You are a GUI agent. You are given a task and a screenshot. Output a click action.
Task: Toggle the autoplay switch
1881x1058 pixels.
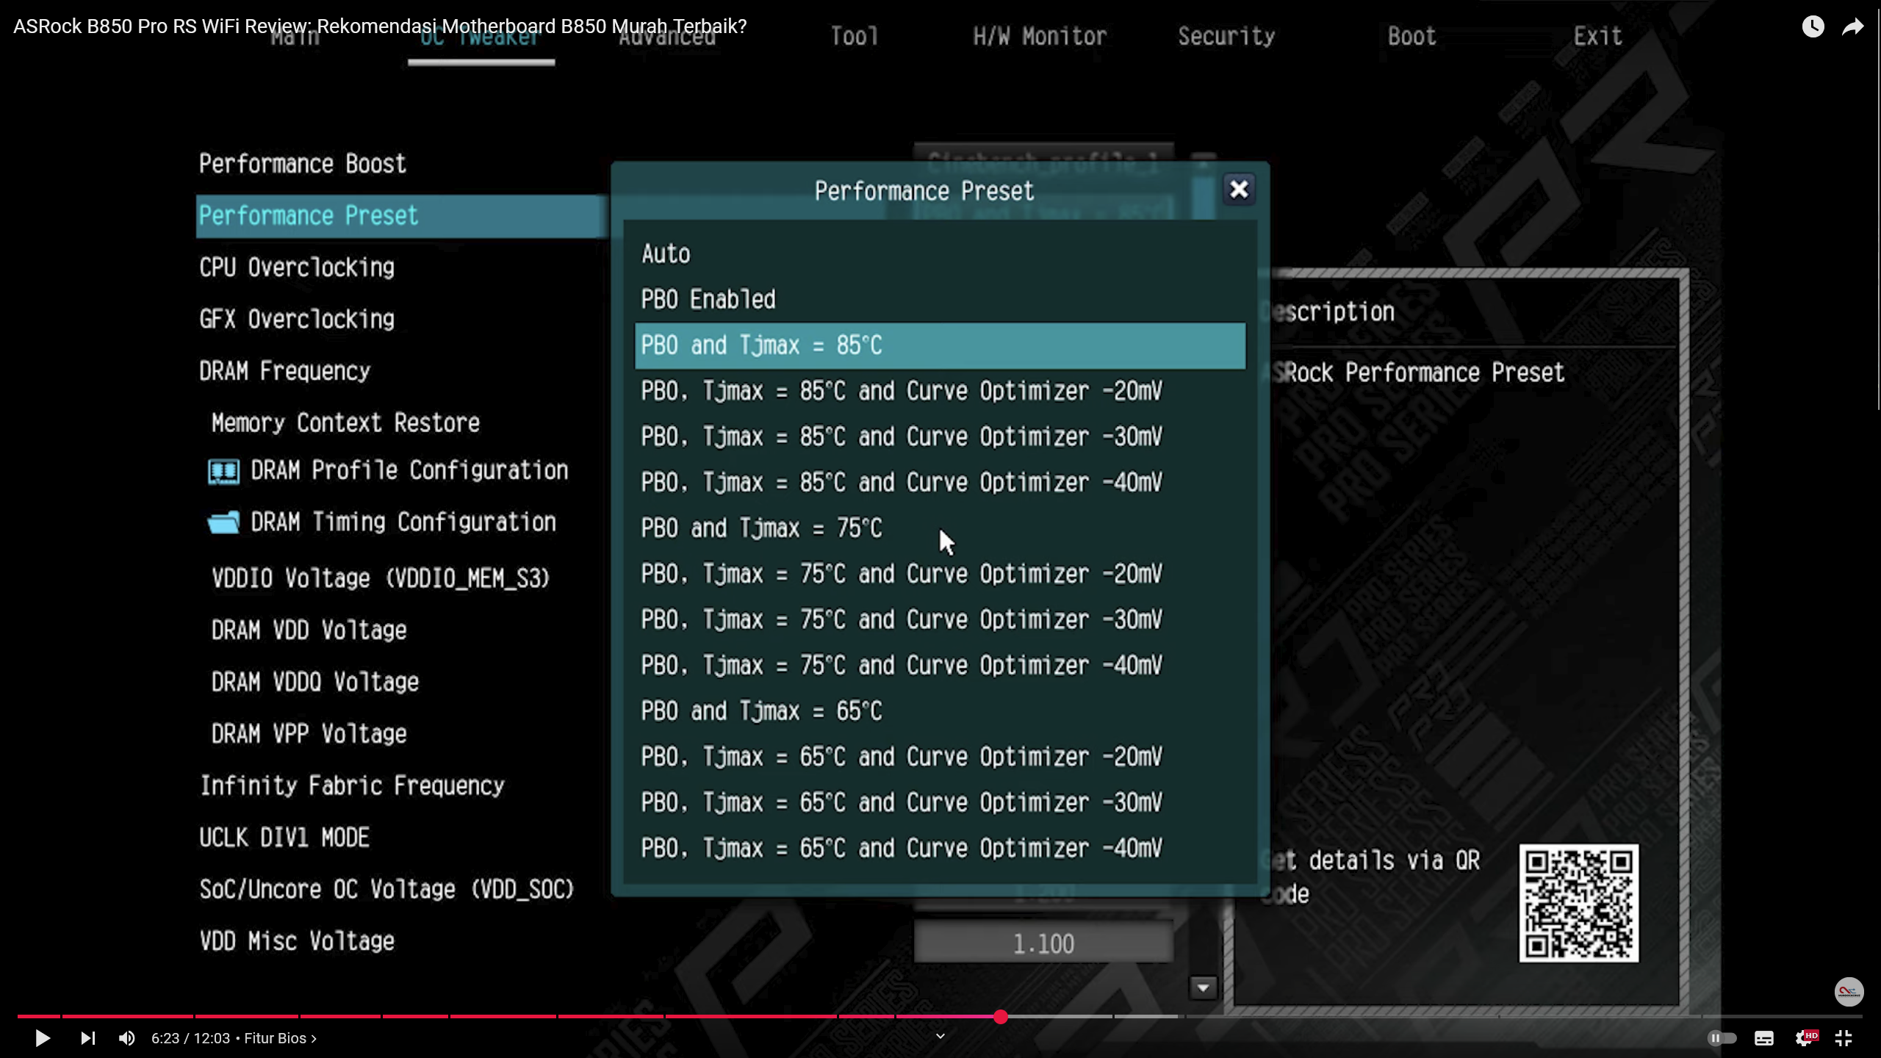pyautogui.click(x=1722, y=1038)
